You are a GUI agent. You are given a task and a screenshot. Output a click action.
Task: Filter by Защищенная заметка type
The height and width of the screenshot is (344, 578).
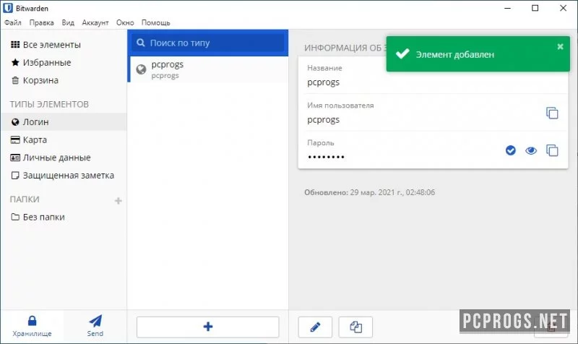click(64, 176)
